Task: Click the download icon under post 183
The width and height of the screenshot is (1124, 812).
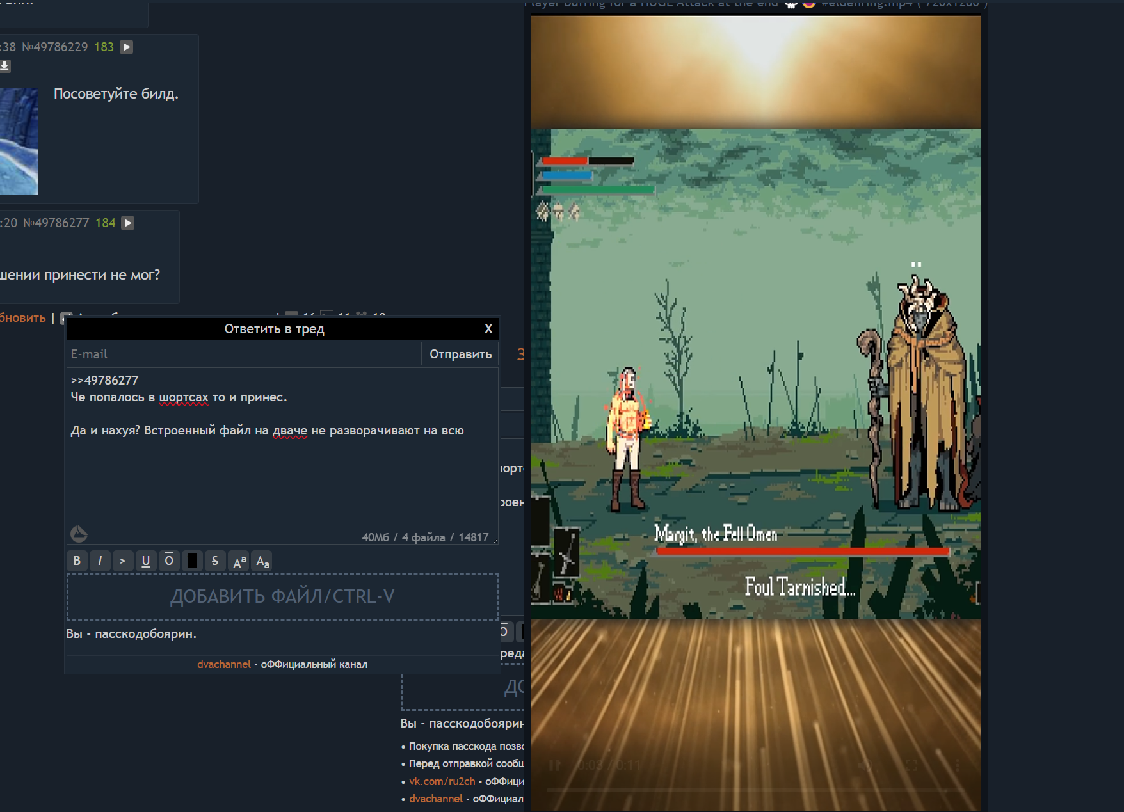Action: click(4, 65)
